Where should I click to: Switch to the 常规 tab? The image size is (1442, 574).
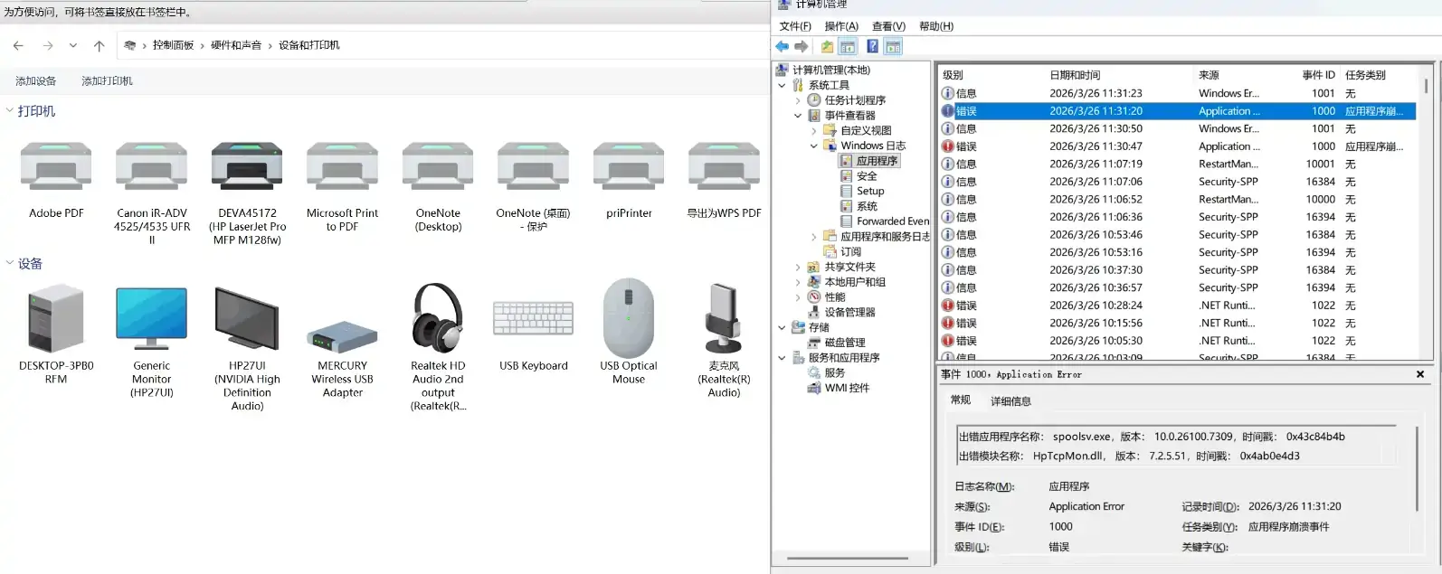[x=961, y=400]
